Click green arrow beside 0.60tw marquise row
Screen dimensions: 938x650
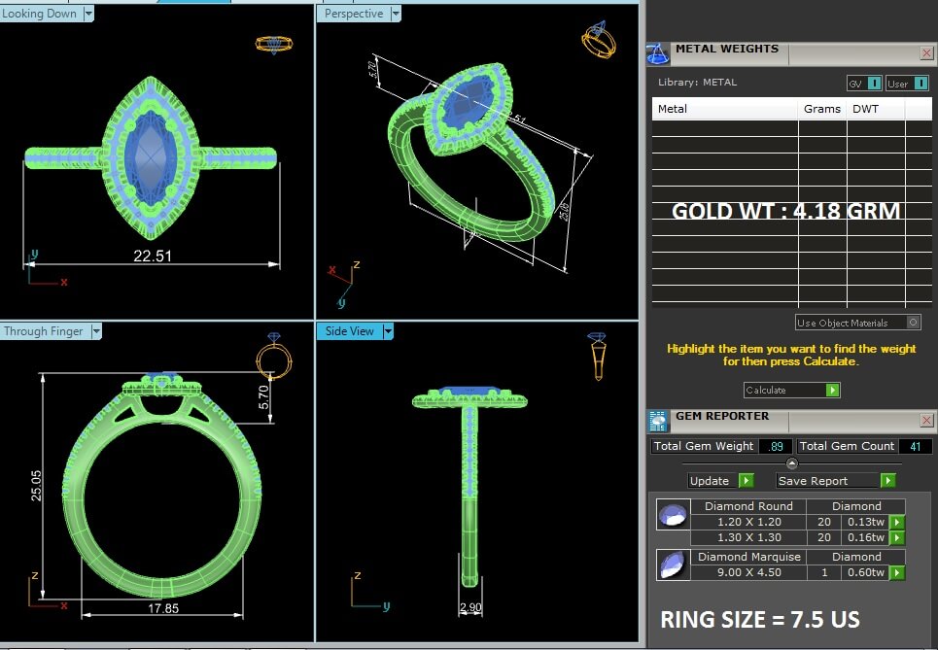897,573
